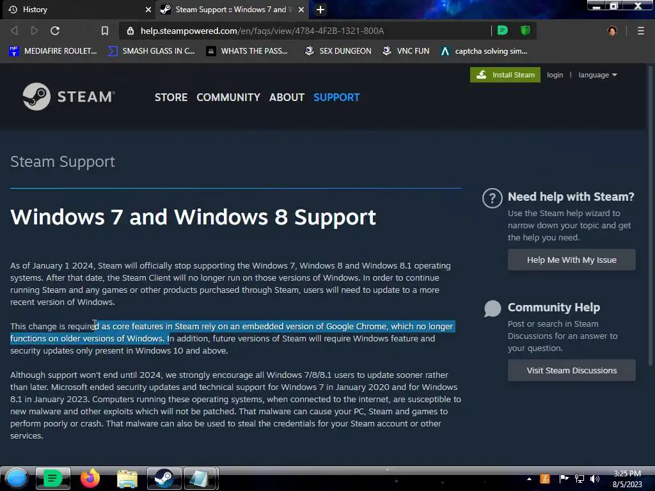Image resolution: width=655 pixels, height=491 pixels.
Task: Open the clock showing 3:25 PM
Action: [x=627, y=479]
